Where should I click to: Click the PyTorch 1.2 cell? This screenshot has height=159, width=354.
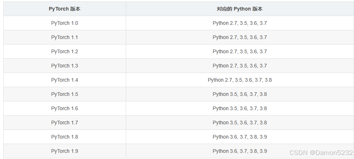(65, 51)
